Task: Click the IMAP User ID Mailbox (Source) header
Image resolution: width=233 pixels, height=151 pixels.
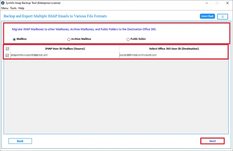Action: click(x=65, y=49)
